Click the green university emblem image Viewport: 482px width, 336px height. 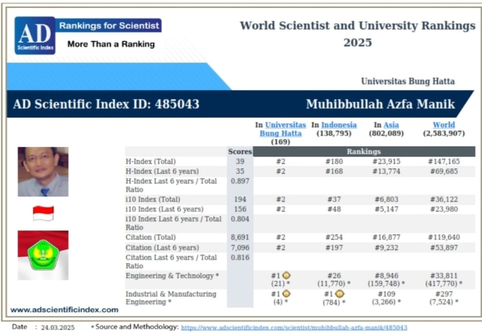[x=43, y=255]
